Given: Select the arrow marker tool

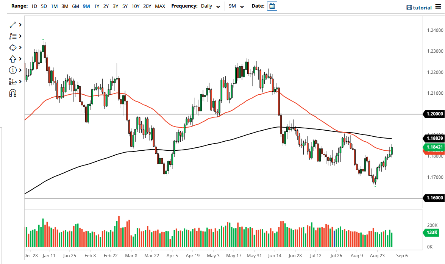Looking at the screenshot, I should coord(13,59).
